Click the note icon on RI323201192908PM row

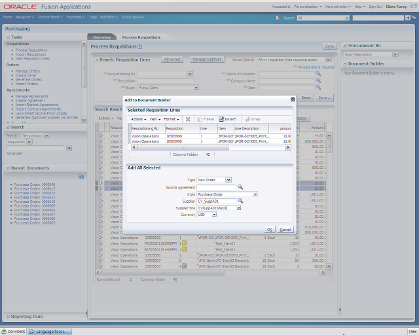click(185, 243)
